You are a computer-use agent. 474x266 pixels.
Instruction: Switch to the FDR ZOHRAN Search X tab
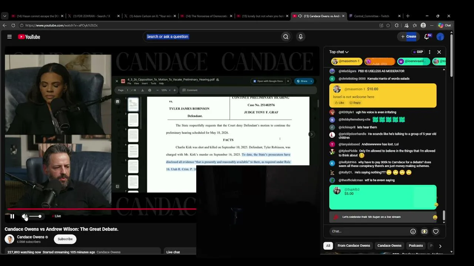click(x=91, y=16)
